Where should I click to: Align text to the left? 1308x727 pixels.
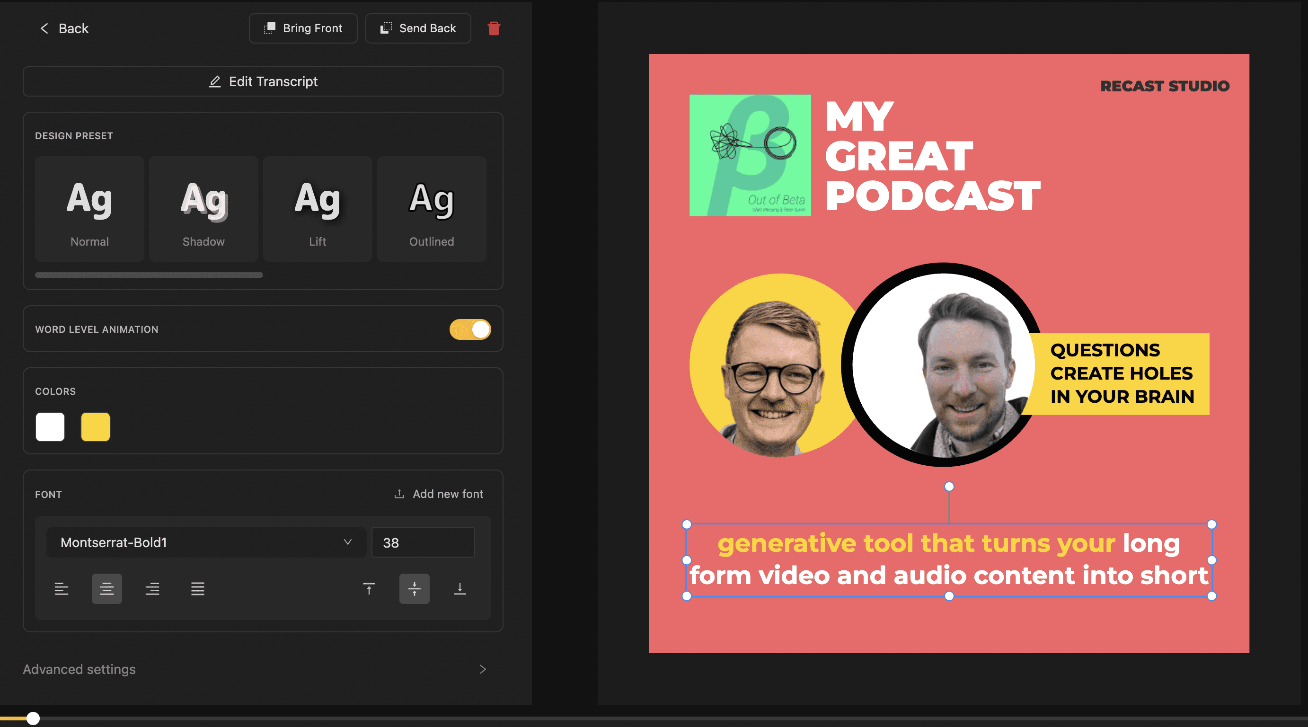[62, 589]
